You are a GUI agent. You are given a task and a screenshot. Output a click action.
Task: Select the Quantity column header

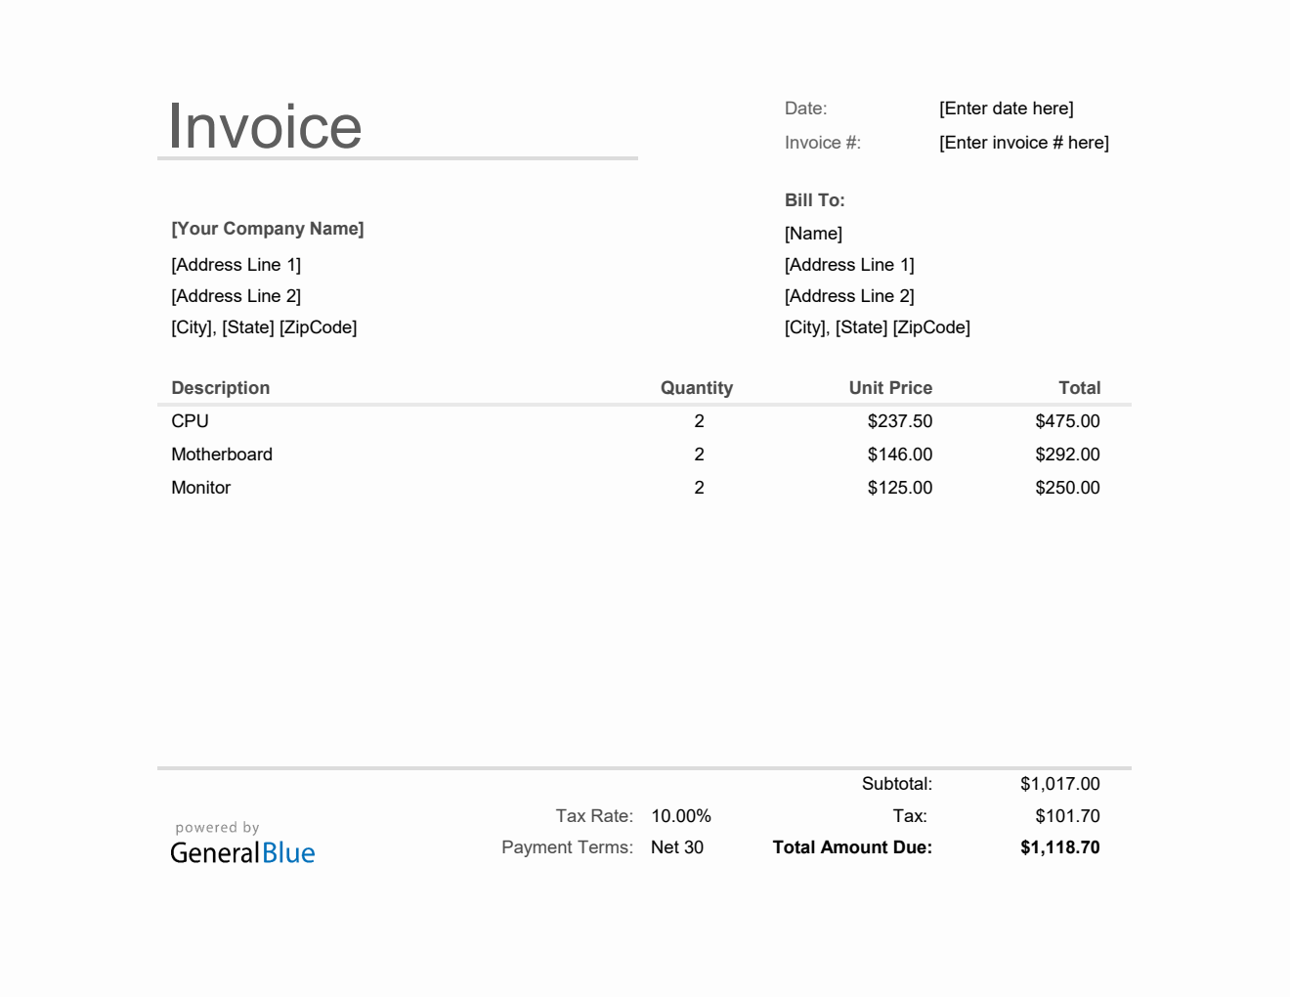point(697,387)
